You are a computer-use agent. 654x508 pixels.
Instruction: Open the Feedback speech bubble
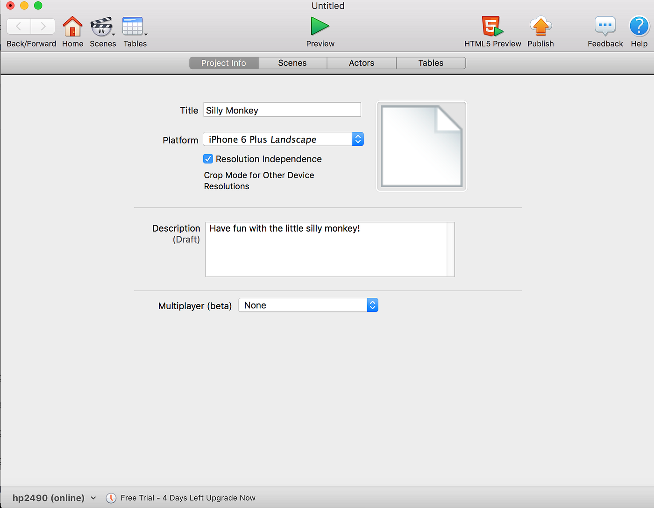605,27
